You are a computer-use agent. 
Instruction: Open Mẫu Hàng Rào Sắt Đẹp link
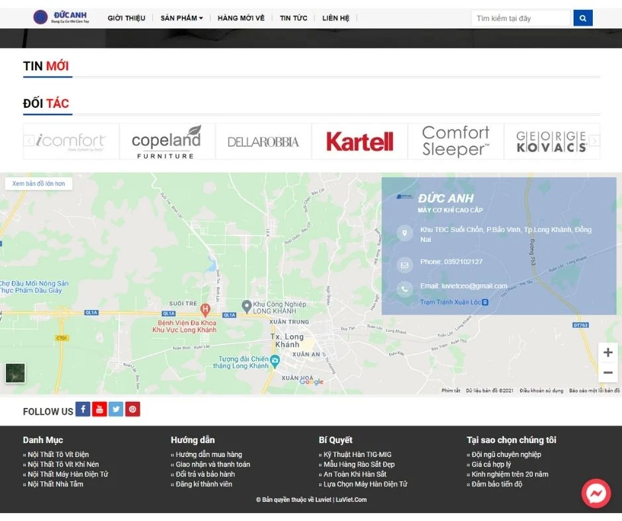point(359,464)
